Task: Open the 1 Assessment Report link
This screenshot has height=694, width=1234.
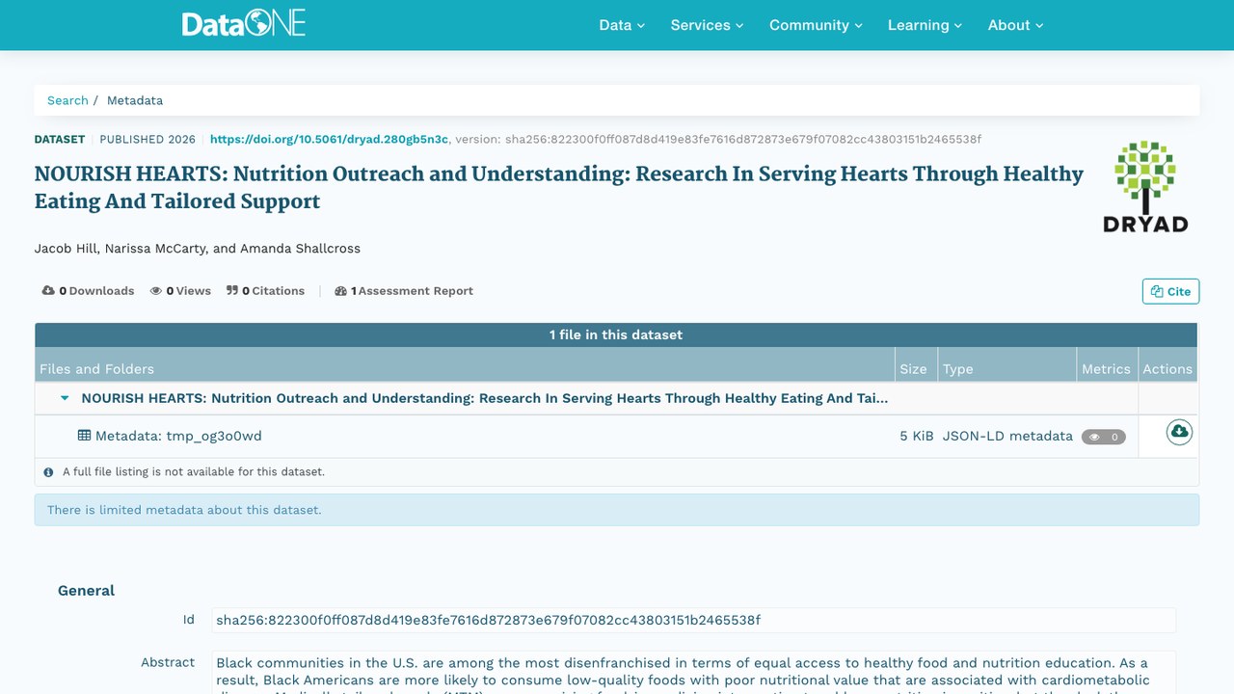Action: (x=404, y=291)
